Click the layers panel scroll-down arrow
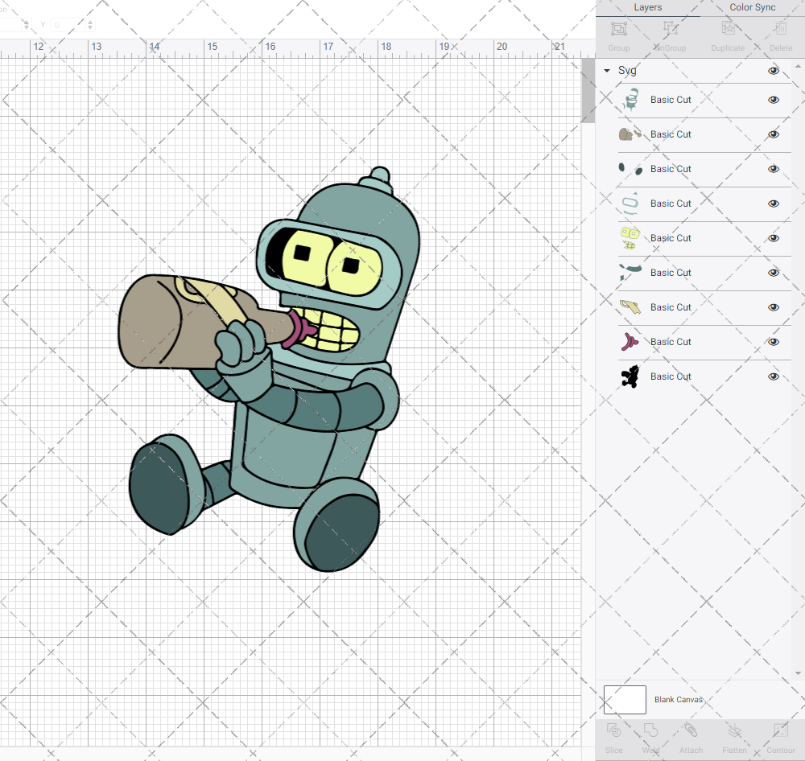 tap(797, 673)
